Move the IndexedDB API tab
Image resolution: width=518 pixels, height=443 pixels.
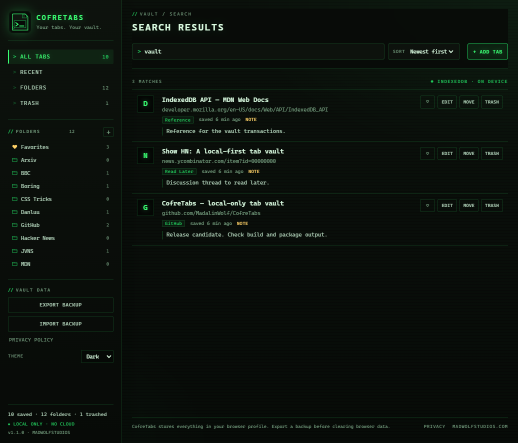click(469, 102)
